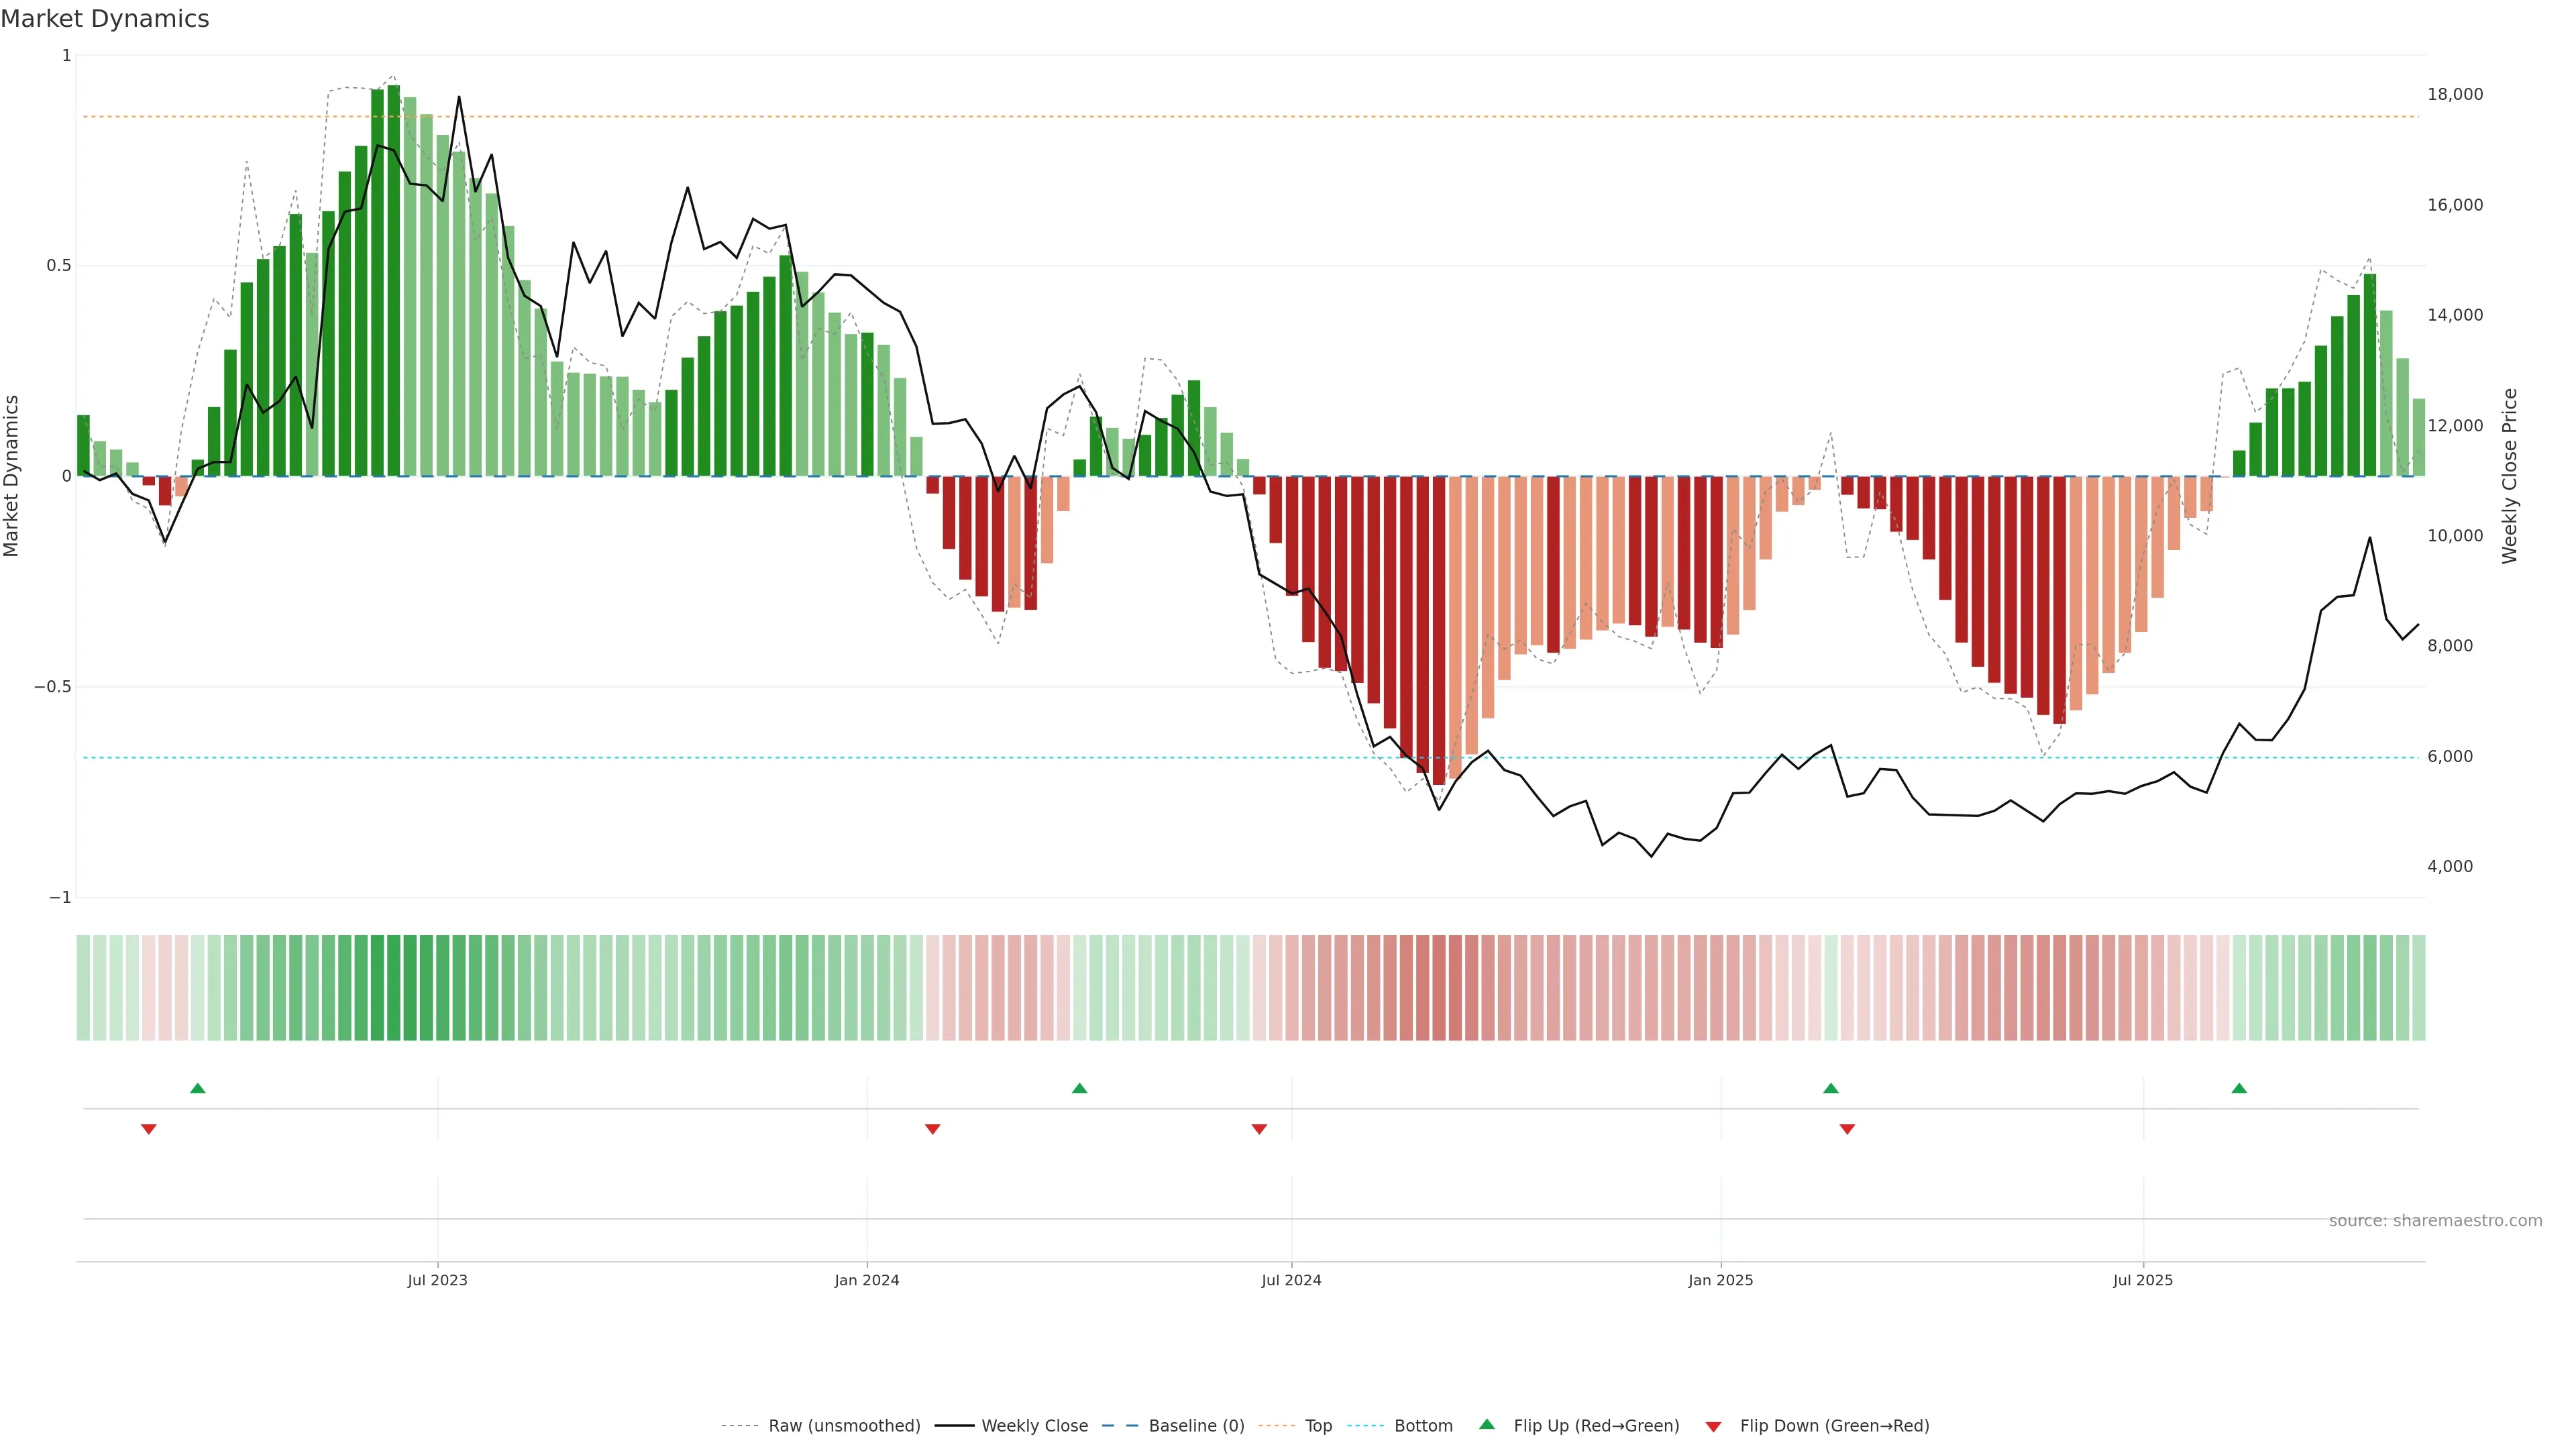This screenshot has width=2576, height=1449.
Task: Hide the Top threshold legend entry
Action: [x=1318, y=1426]
